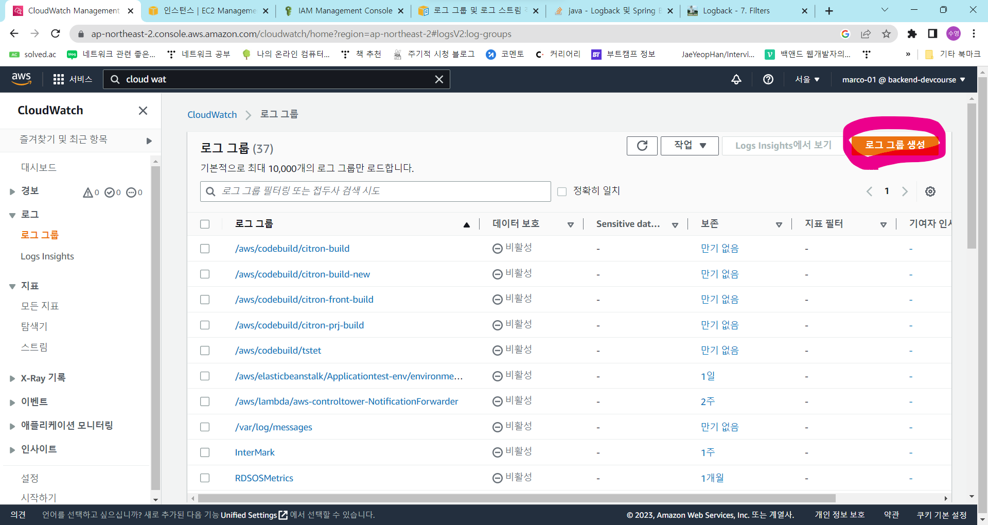988x525 pixels.
Task: Click the alarm triangle status icon in 경보
Action: [88, 192]
